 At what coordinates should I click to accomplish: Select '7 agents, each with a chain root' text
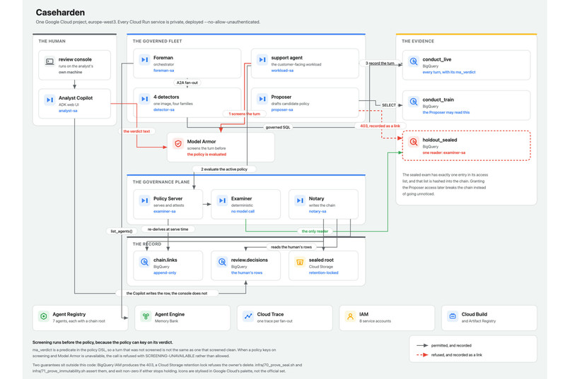click(79, 321)
